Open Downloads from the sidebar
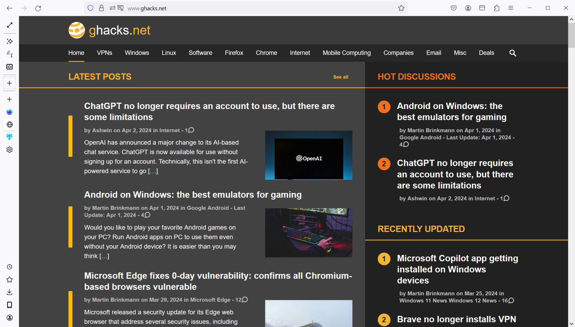 (9, 292)
